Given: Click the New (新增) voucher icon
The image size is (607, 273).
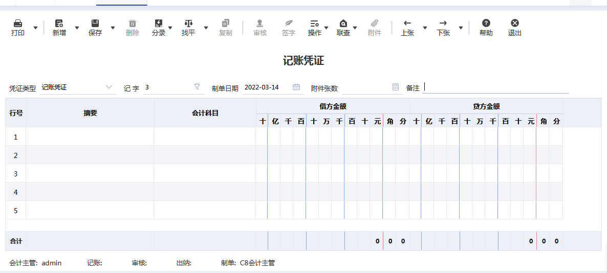Looking at the screenshot, I should (59, 24).
